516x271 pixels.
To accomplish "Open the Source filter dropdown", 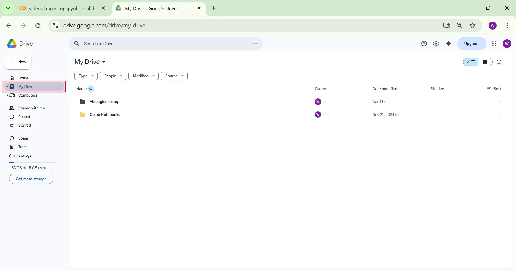I will (x=174, y=76).
